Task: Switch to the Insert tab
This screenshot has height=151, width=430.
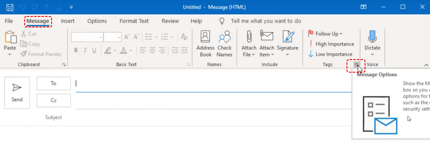Action: (67, 21)
